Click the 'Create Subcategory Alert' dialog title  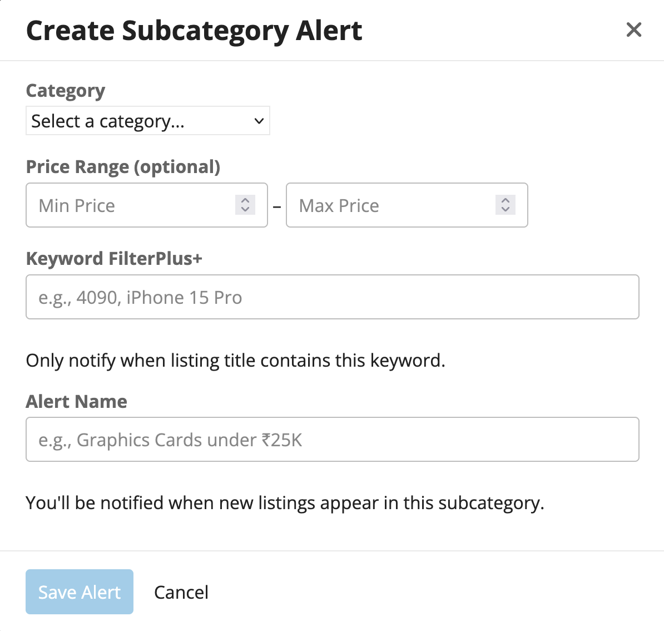[194, 31]
